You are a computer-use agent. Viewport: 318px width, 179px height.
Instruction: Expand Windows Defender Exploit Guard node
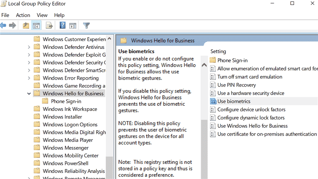pos(29,55)
